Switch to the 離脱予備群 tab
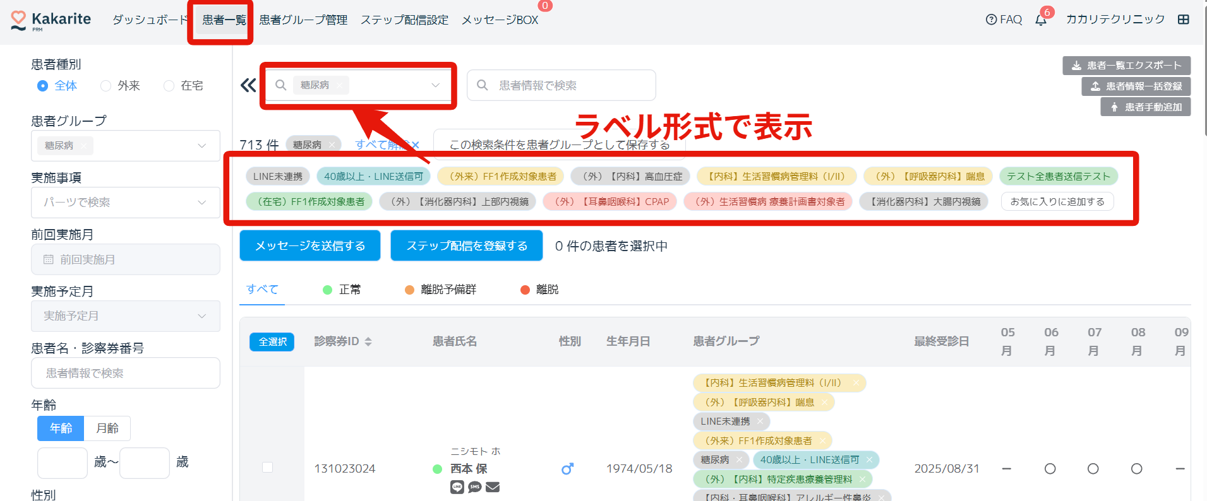The width and height of the screenshot is (1207, 501). click(x=441, y=290)
